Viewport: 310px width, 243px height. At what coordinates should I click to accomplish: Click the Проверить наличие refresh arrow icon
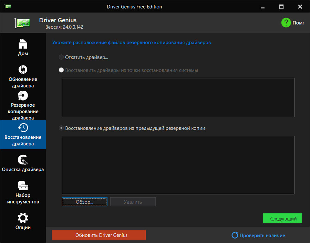(x=235, y=235)
